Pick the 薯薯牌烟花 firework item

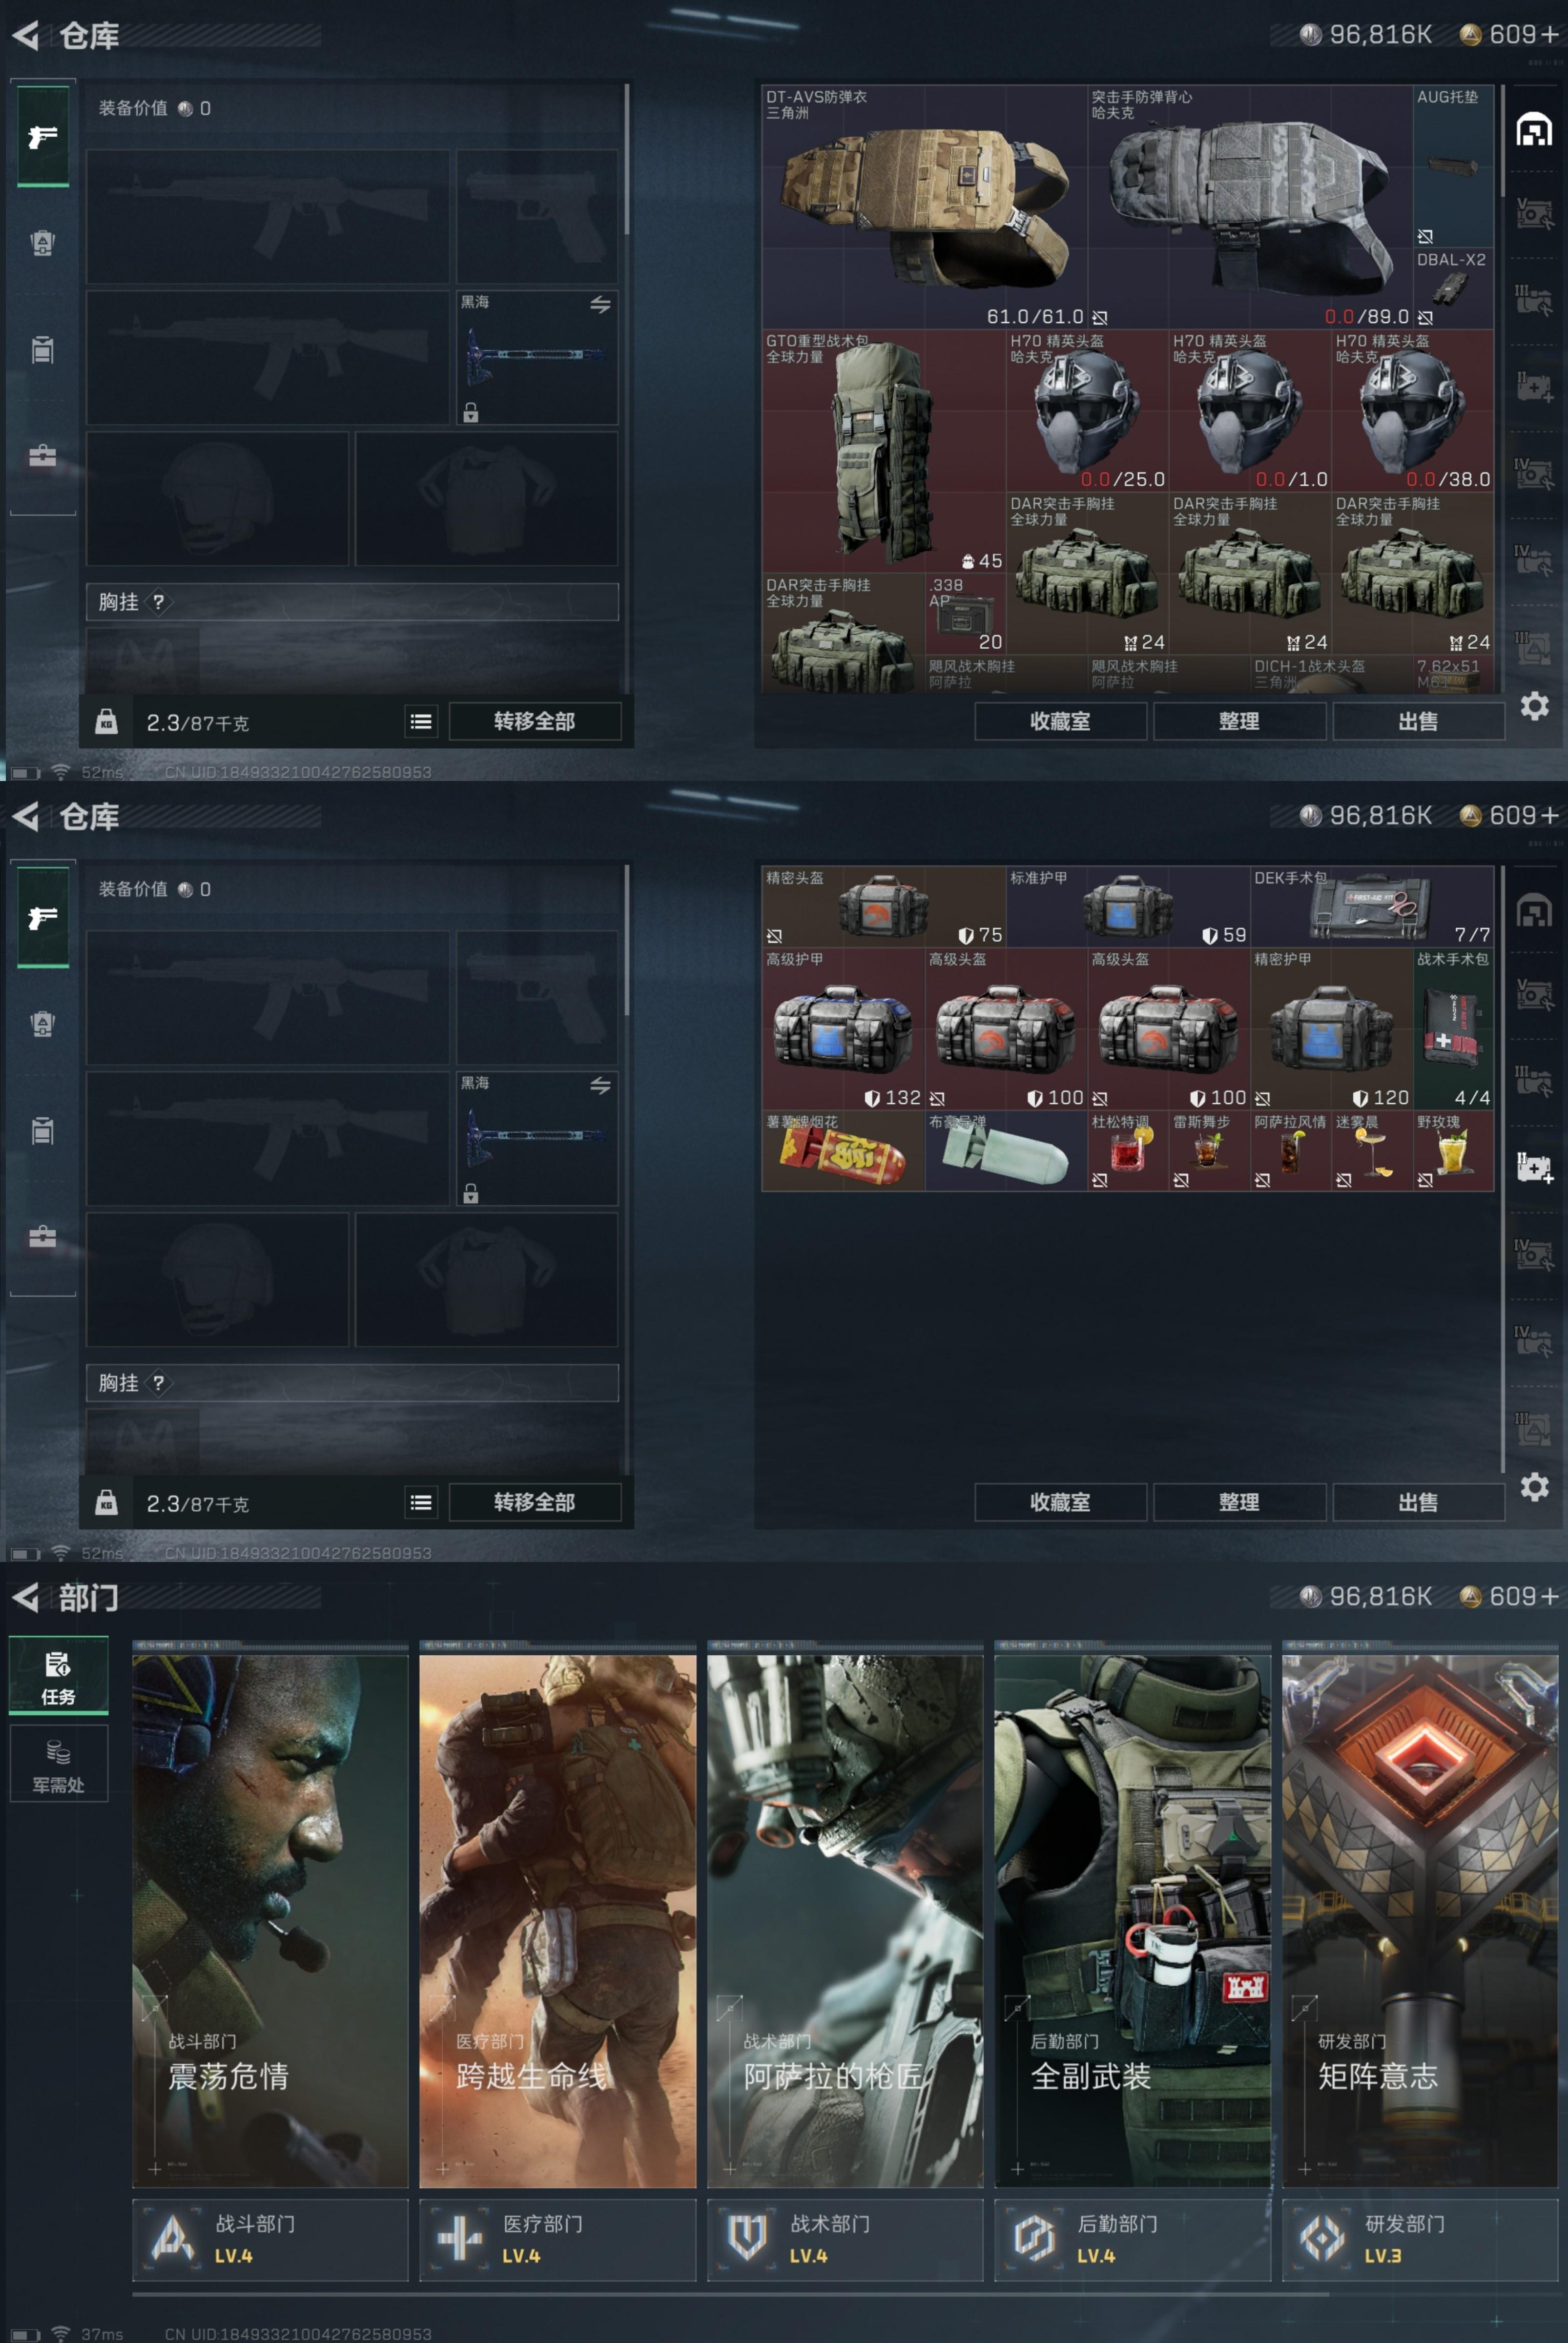[843, 1151]
